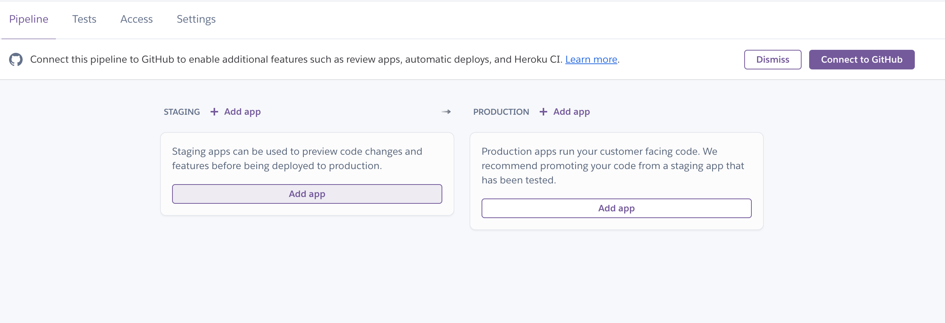Click the GitHub octocat icon in the banner
945x323 pixels.
tap(16, 60)
